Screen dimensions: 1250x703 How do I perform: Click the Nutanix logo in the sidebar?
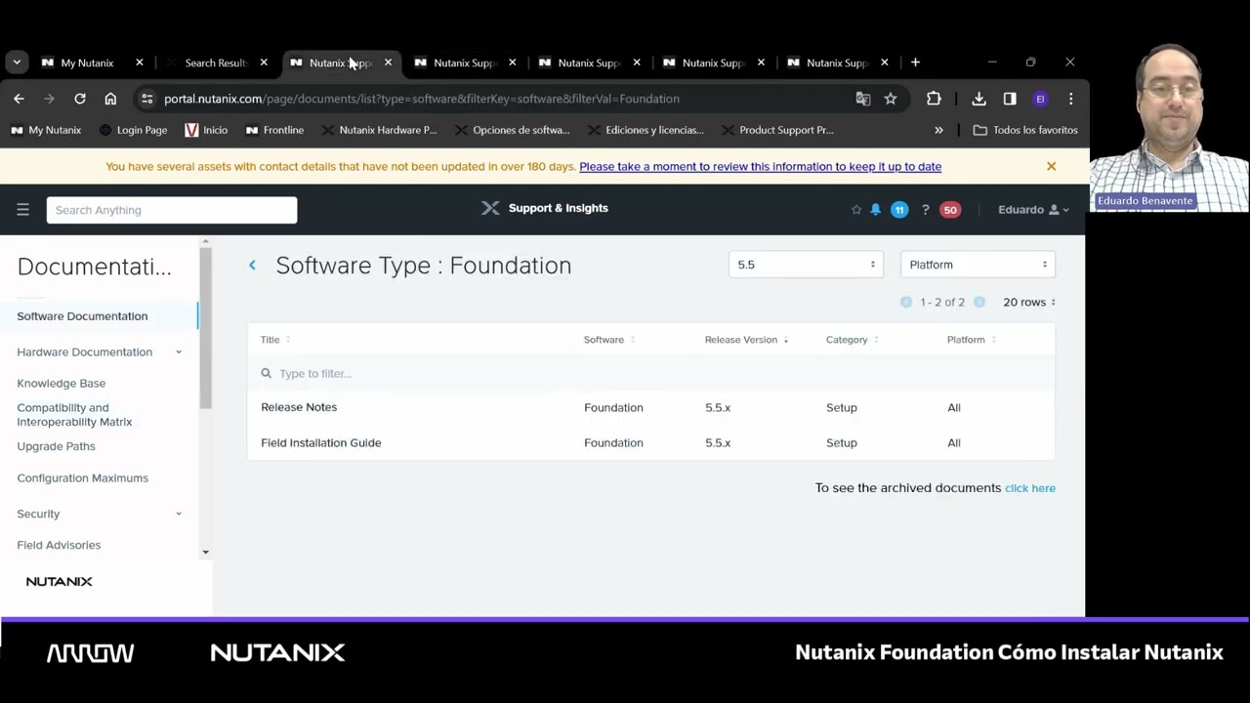click(x=60, y=581)
